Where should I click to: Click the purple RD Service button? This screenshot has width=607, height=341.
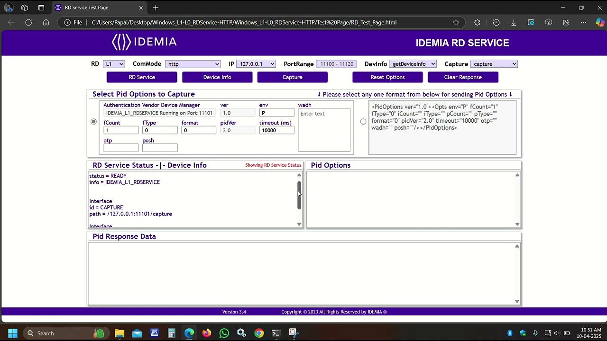142,77
